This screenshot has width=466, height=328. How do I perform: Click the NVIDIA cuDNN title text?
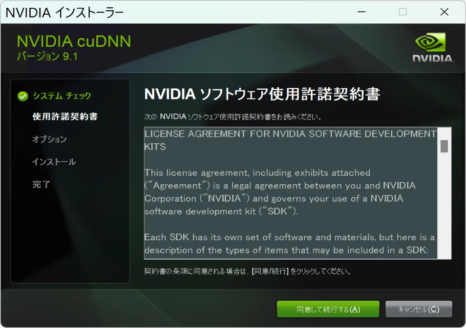pos(74,41)
